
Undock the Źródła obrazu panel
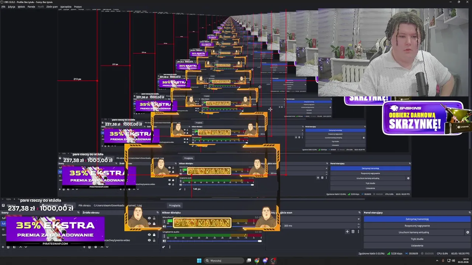click(158, 212)
